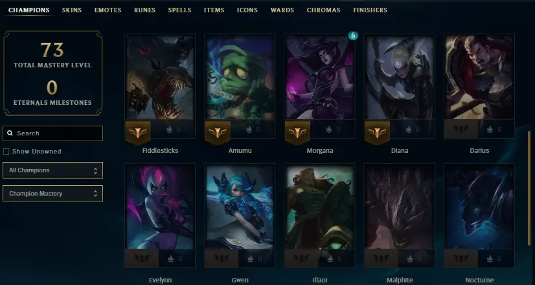Enable the Show Unowned checkbox

tap(6, 152)
